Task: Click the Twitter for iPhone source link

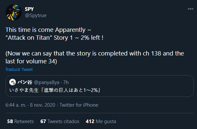Action: point(79,105)
